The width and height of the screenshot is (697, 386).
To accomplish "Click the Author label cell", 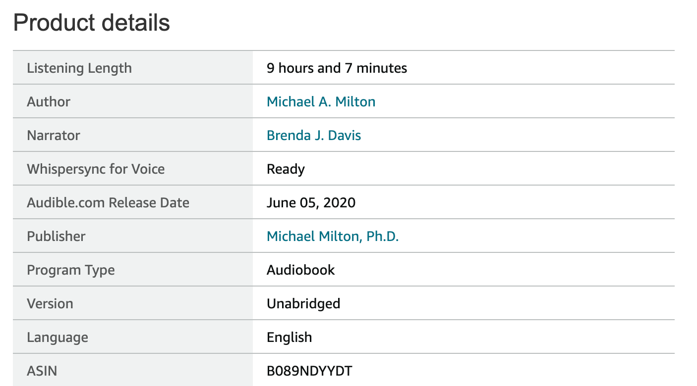I will click(133, 101).
